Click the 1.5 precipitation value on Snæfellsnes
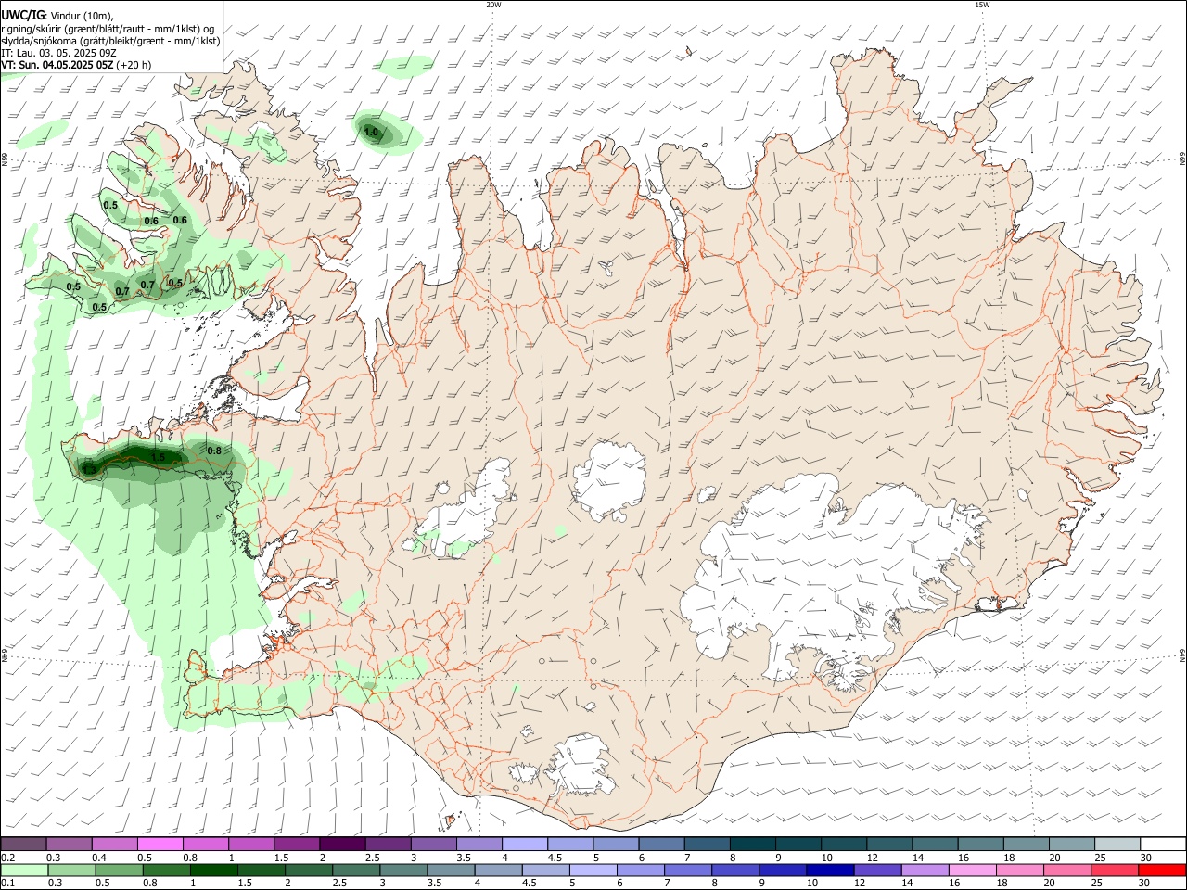This screenshot has width=1187, height=890. pyautogui.click(x=158, y=457)
